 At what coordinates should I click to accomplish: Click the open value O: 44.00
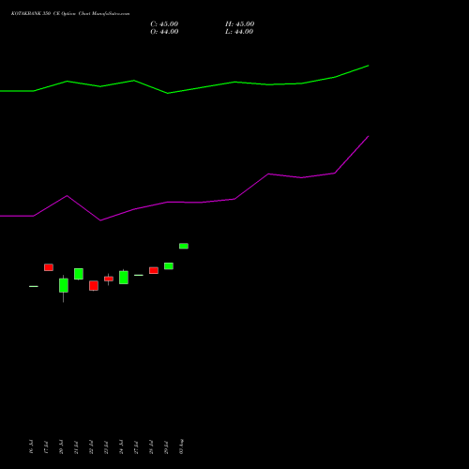click(x=164, y=32)
